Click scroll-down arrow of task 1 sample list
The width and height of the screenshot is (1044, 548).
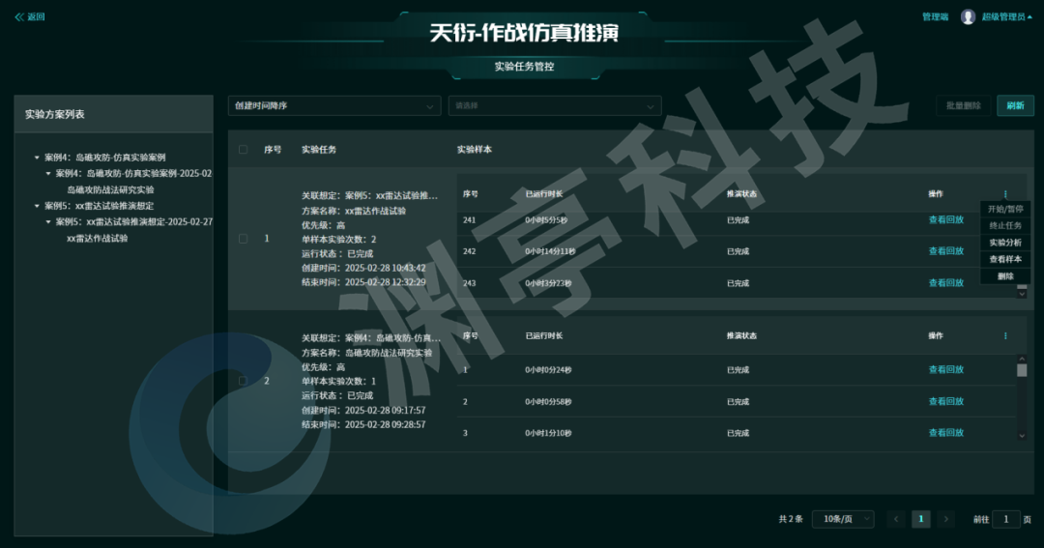coord(1022,293)
